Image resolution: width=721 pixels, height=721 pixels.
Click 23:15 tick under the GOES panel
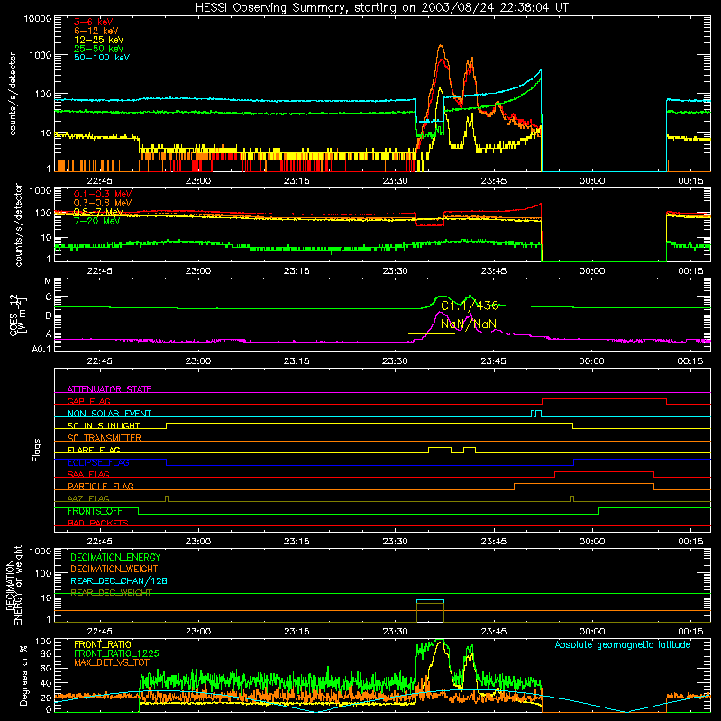click(297, 361)
